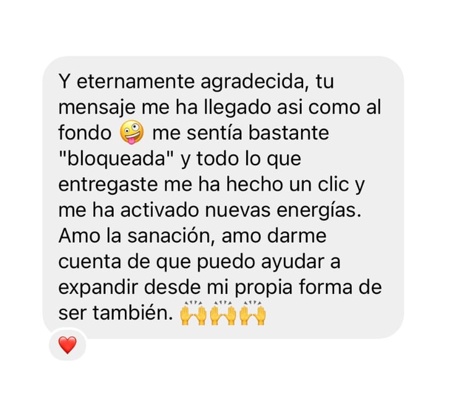475x398 pixels.
Task: Click the middle raised hands emoji
Action: coord(223,313)
